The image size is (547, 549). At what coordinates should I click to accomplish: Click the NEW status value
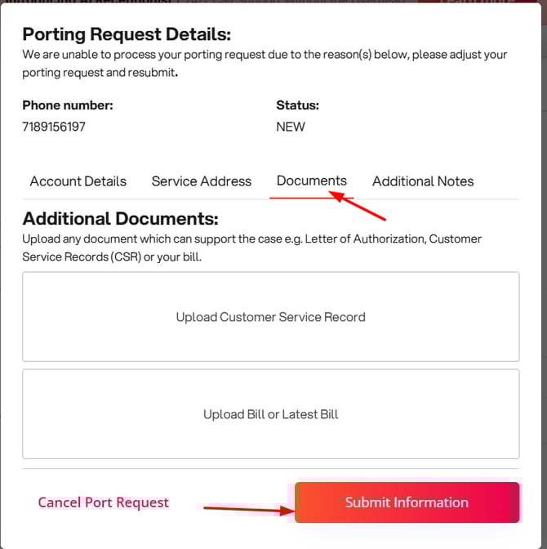pyautogui.click(x=291, y=127)
